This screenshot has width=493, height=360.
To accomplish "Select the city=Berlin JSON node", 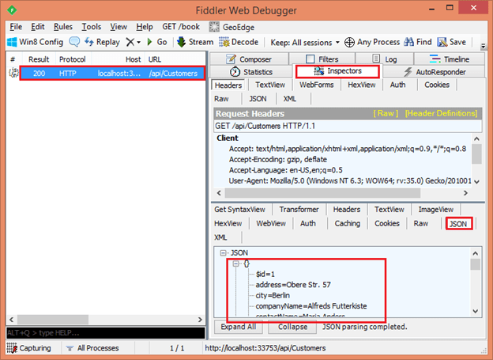I will point(273,295).
